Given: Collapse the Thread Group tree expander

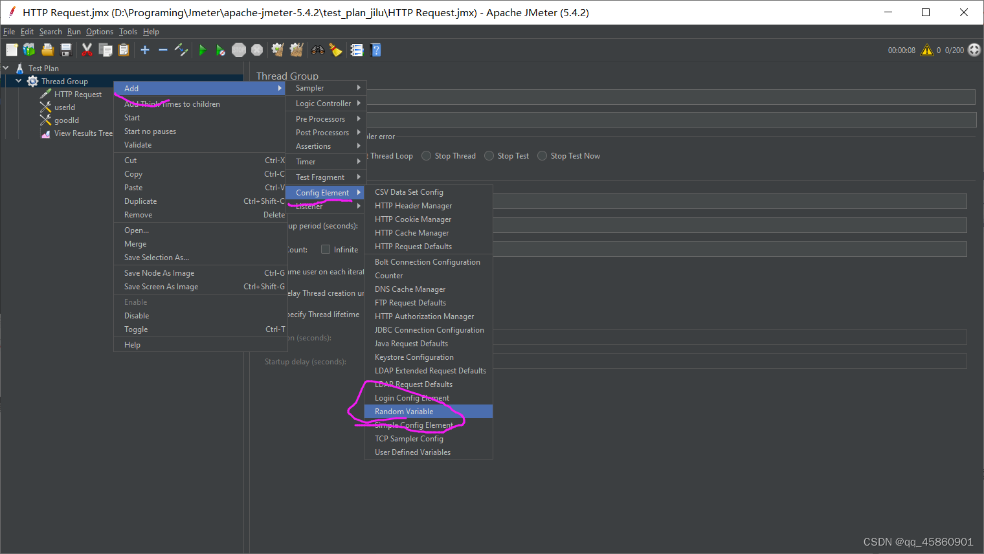Looking at the screenshot, I should coord(19,81).
